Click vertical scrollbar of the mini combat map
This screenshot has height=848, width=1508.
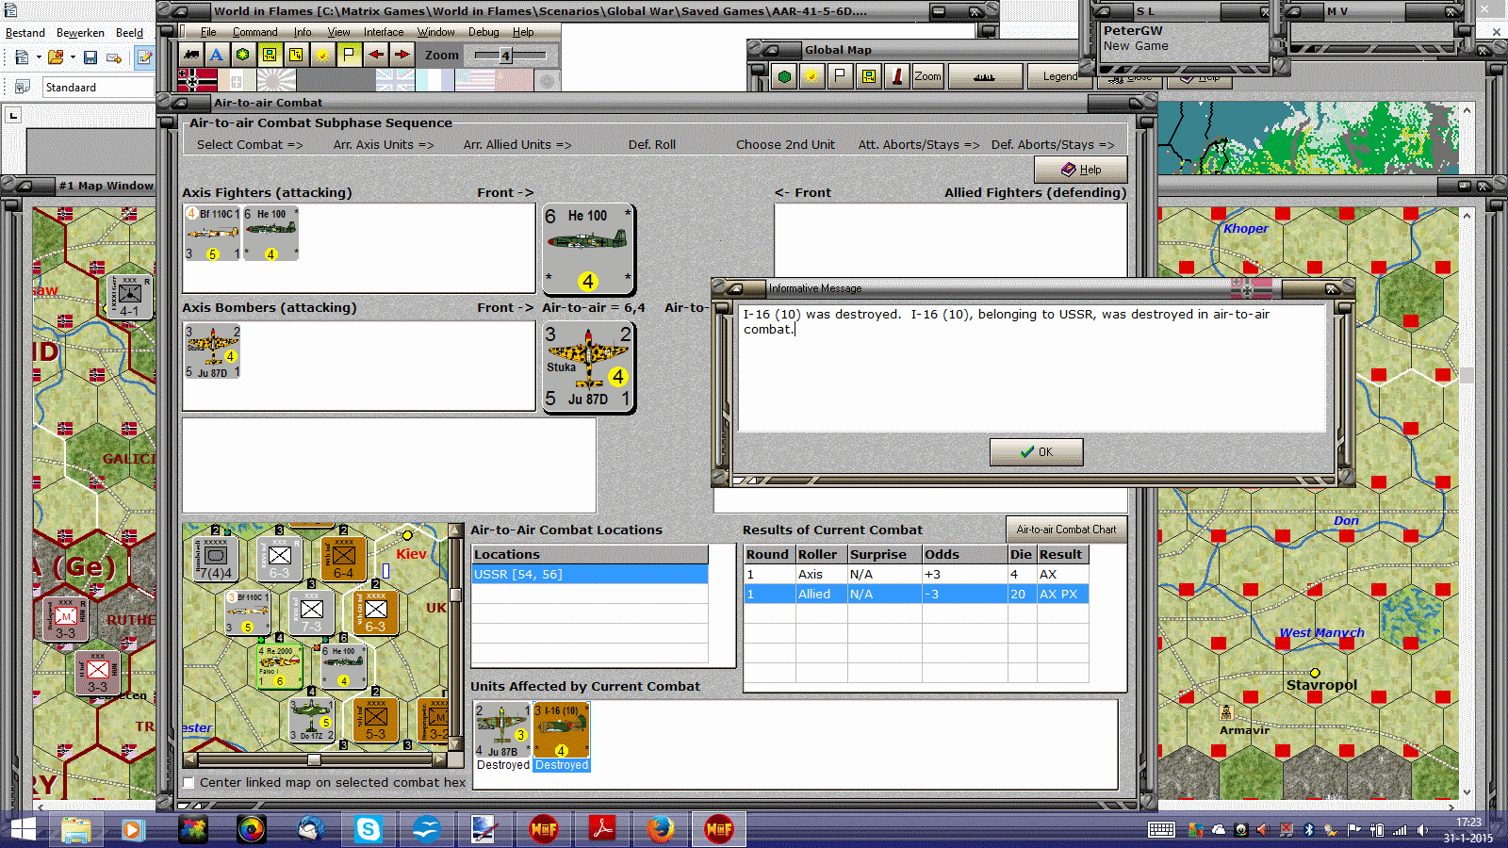[x=455, y=638]
